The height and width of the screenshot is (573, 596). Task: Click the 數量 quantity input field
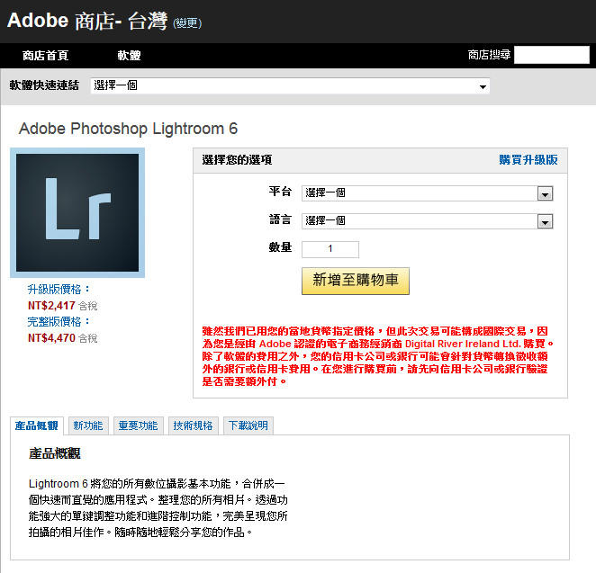(x=330, y=249)
